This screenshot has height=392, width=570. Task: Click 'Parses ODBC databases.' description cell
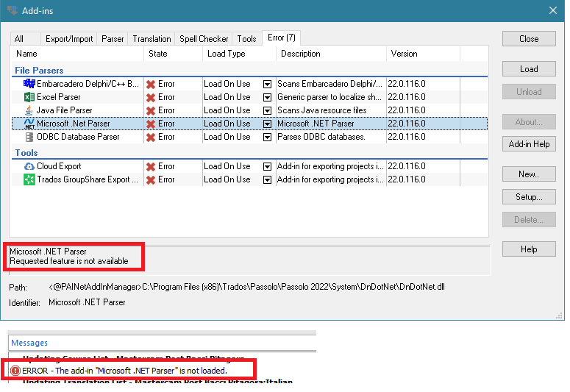point(321,137)
